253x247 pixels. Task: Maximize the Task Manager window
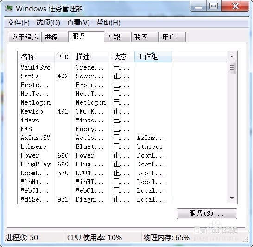[x=214, y=6]
